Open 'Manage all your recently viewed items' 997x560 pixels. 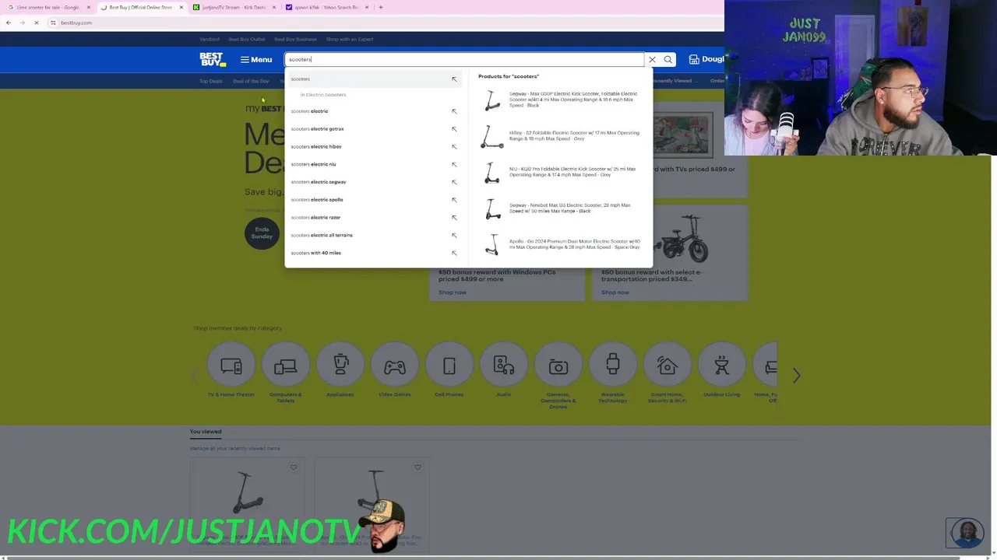(234, 448)
